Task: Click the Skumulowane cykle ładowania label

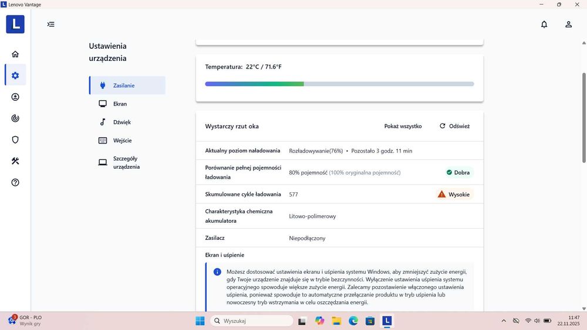Action: point(243,195)
